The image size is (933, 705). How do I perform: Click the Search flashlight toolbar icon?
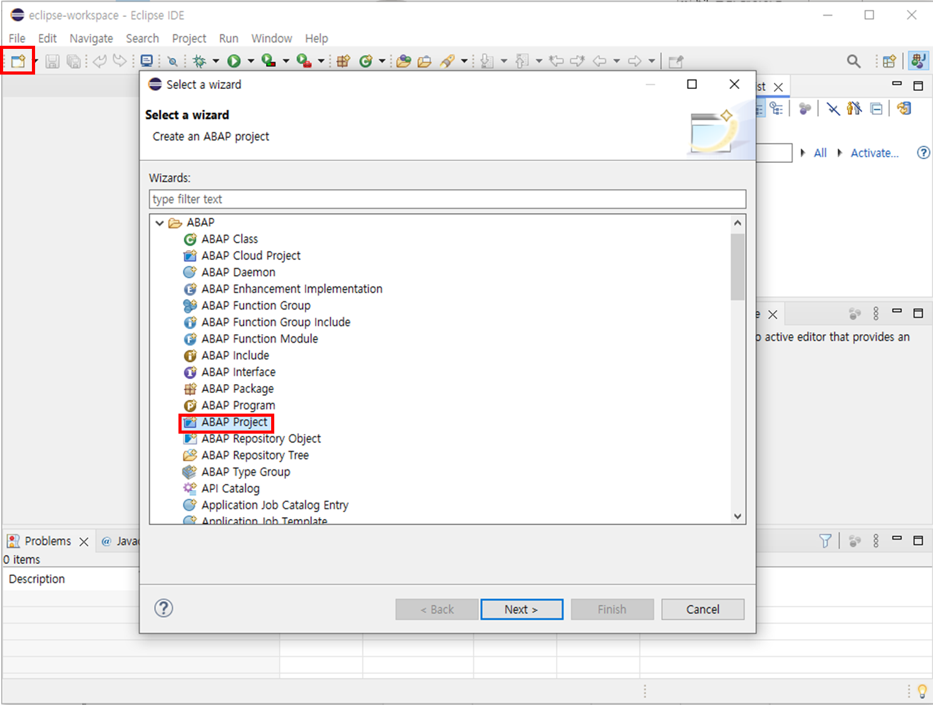click(x=447, y=61)
